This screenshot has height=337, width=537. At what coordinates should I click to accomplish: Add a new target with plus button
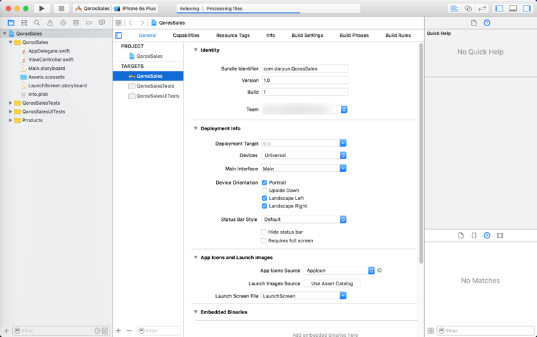[x=118, y=330]
